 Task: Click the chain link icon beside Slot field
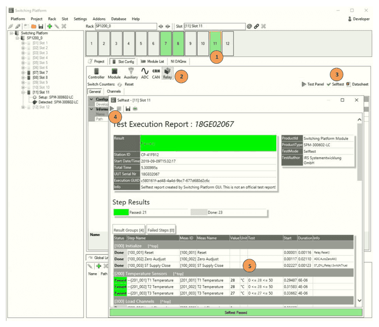pyautogui.click(x=256, y=26)
